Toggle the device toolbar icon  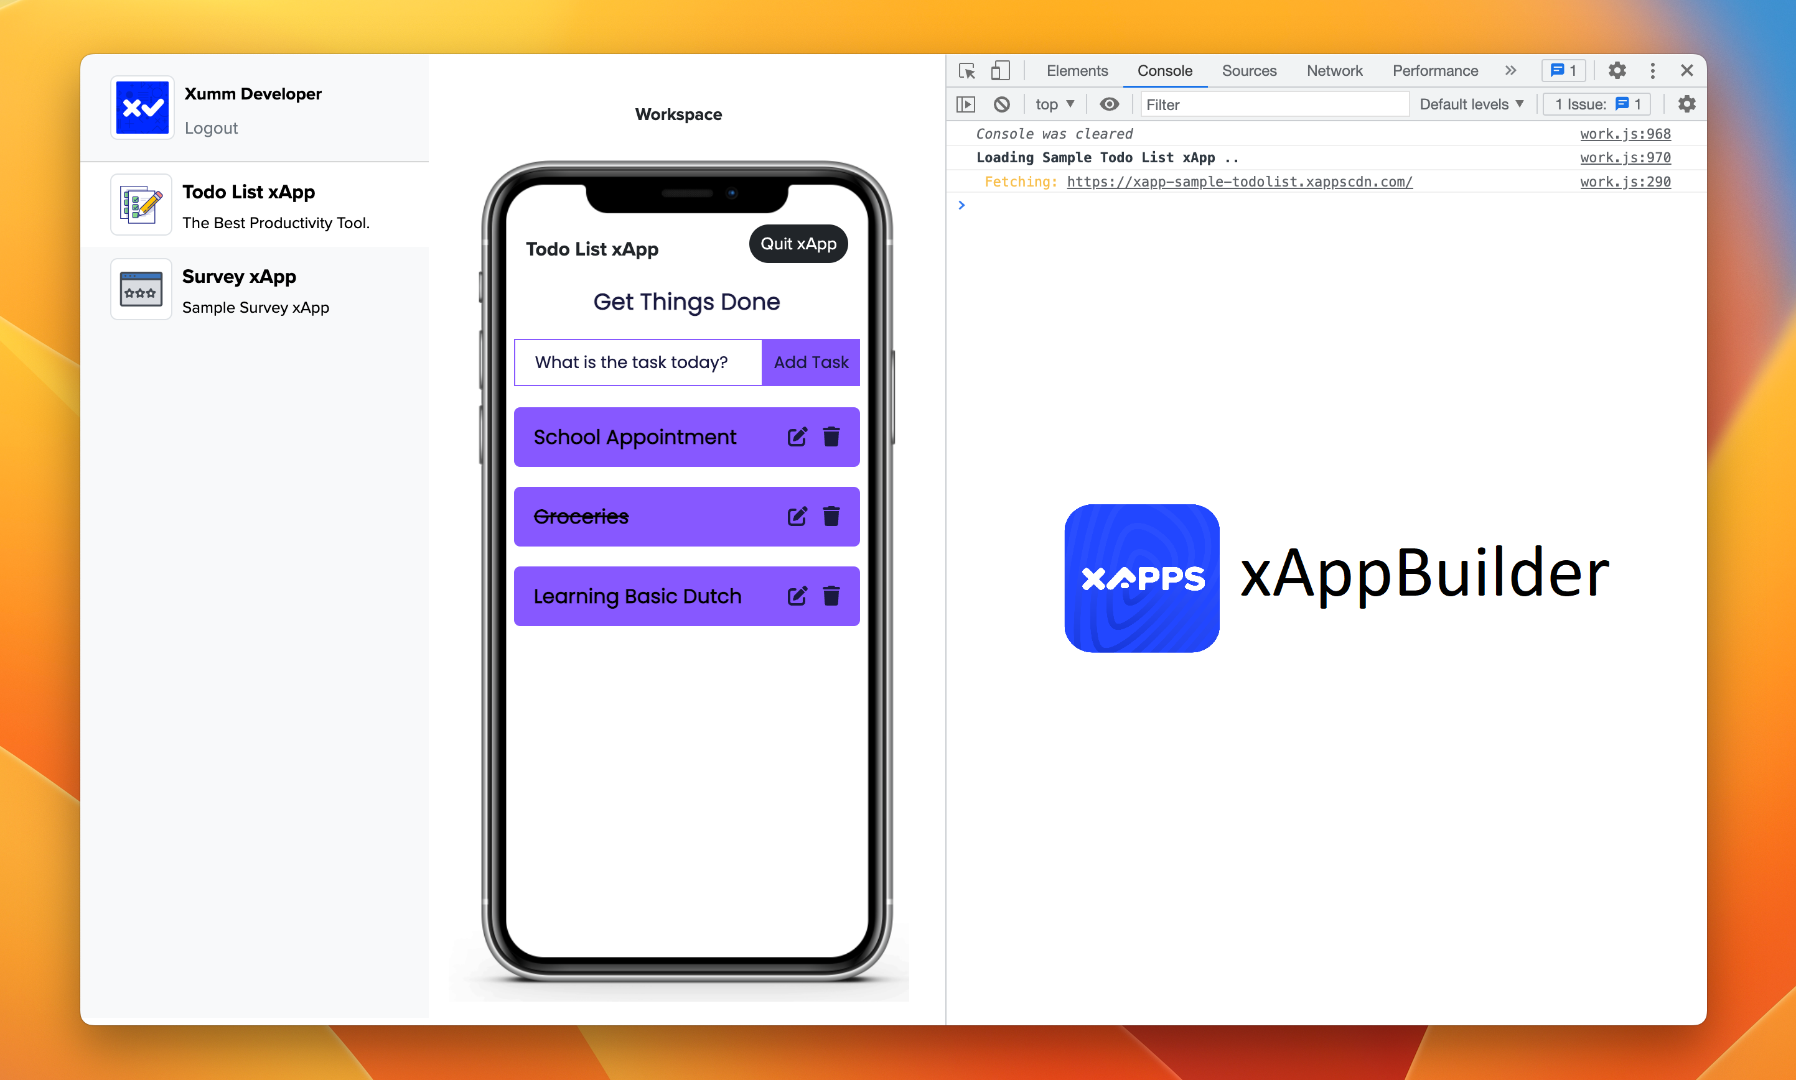click(x=1000, y=71)
